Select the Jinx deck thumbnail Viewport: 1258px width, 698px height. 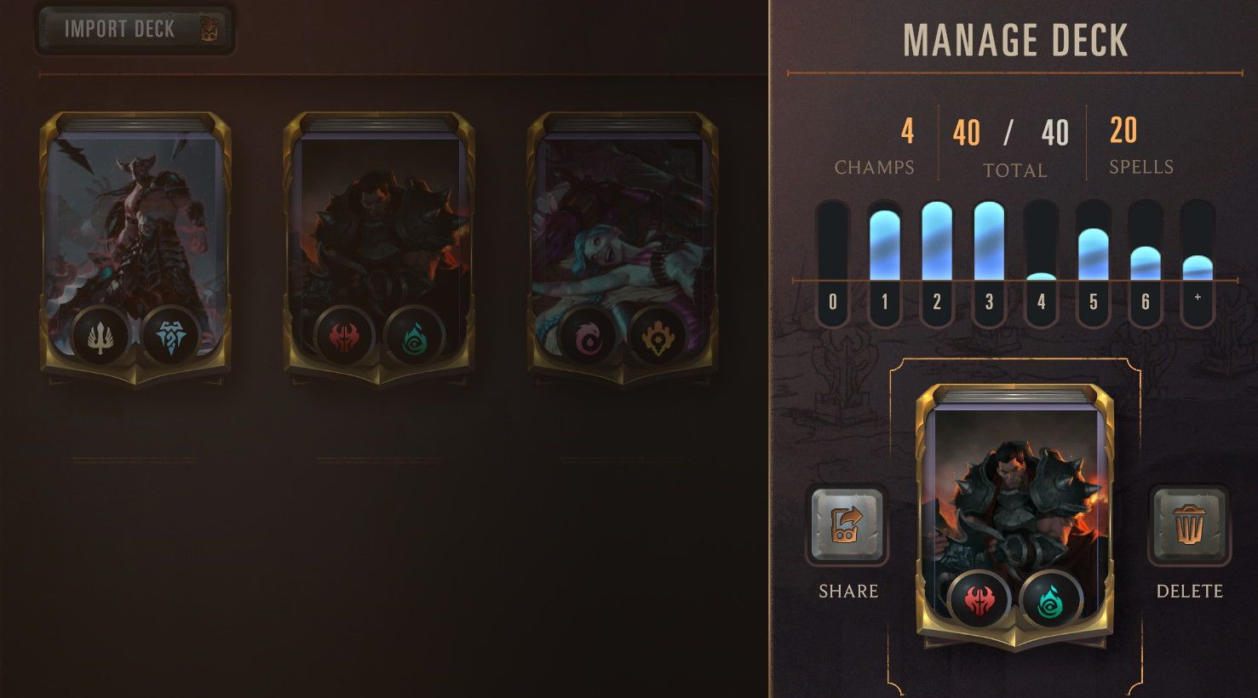(623, 248)
